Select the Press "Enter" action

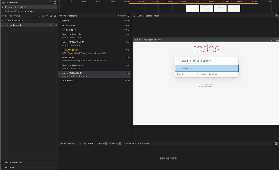point(95,59)
